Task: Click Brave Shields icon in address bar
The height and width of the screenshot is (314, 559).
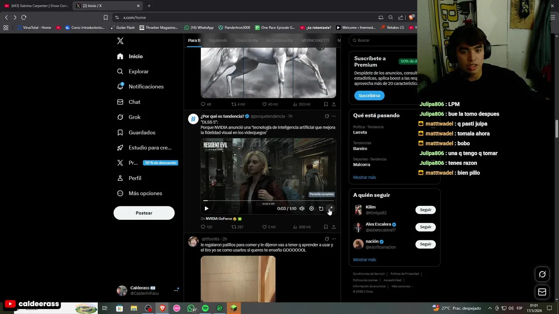Action: 411,17
